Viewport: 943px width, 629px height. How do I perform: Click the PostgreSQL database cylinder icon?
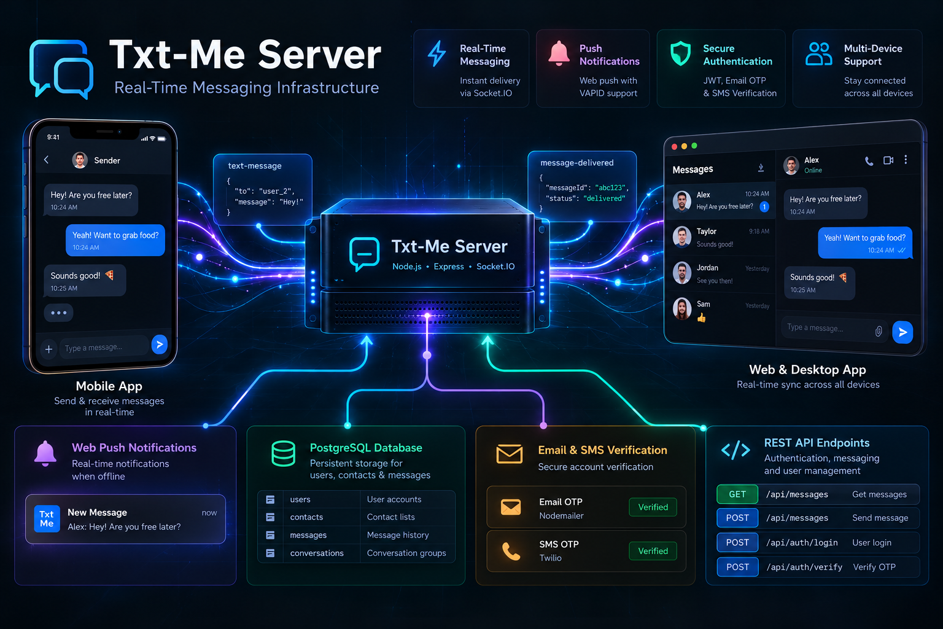tap(284, 454)
